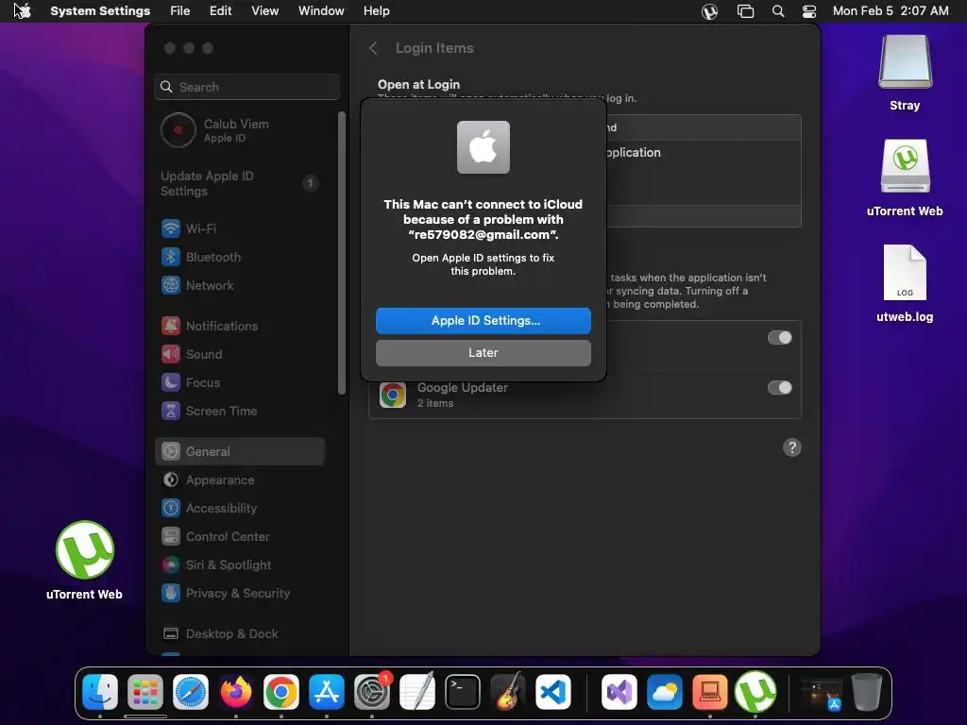Open Launchpad in the Dock
967x725 pixels.
tap(145, 692)
